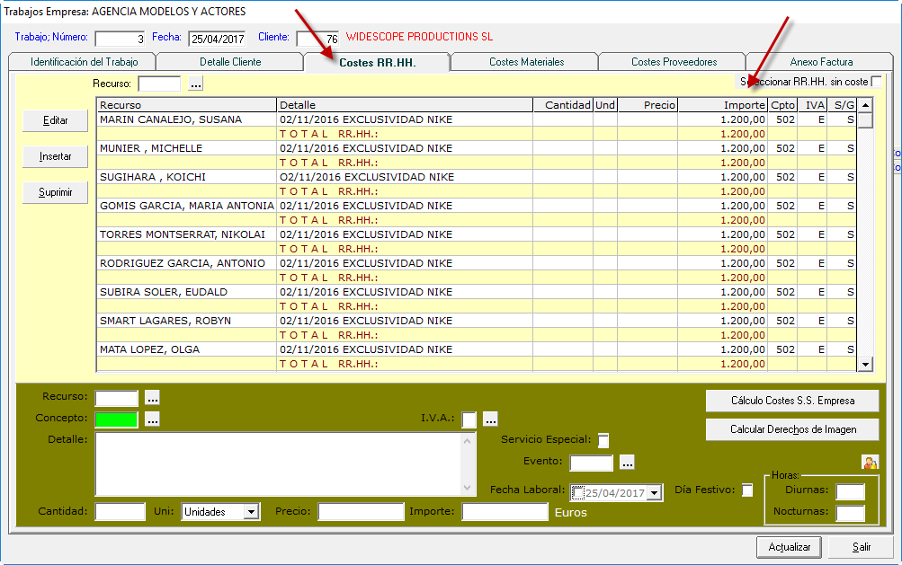902x565 pixels.
Task: Click the Cantidad column header
Action: pyautogui.click(x=563, y=105)
